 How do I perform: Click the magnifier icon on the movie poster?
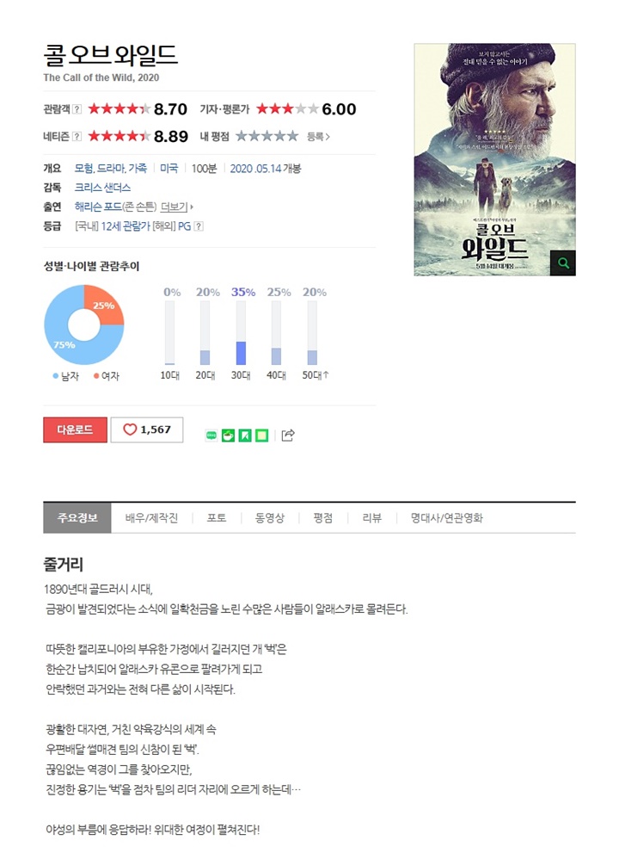[x=562, y=263]
